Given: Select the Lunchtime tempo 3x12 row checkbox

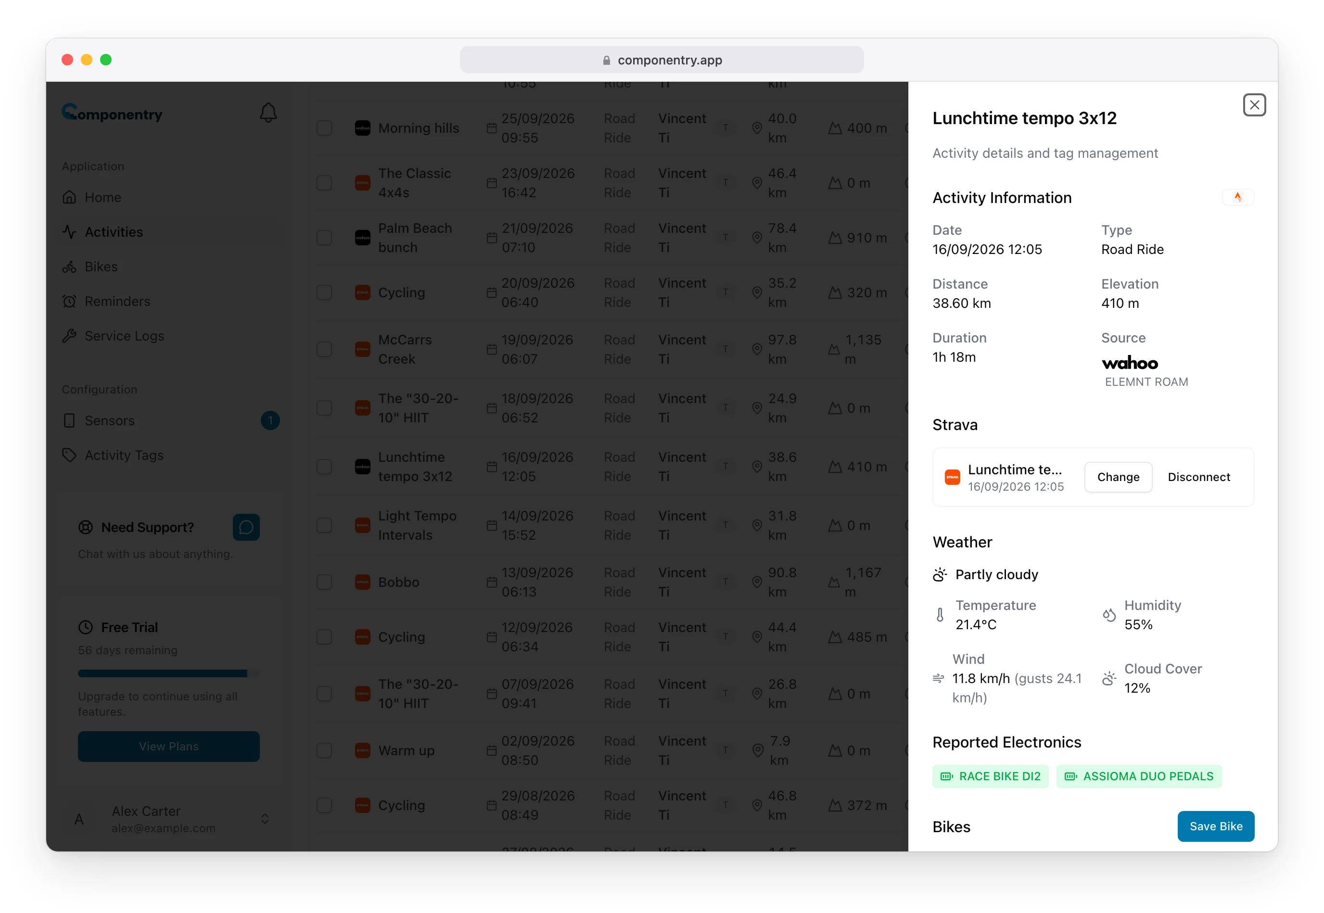Looking at the screenshot, I should click(x=324, y=467).
